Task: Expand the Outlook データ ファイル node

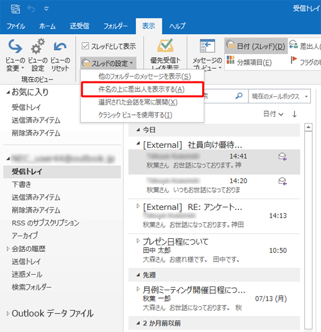Action: [8, 314]
